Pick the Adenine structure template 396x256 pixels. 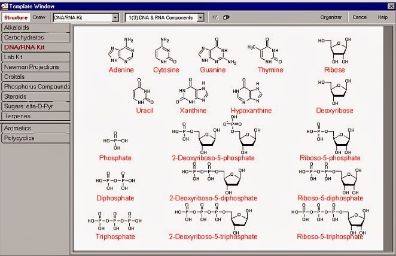[x=121, y=50]
